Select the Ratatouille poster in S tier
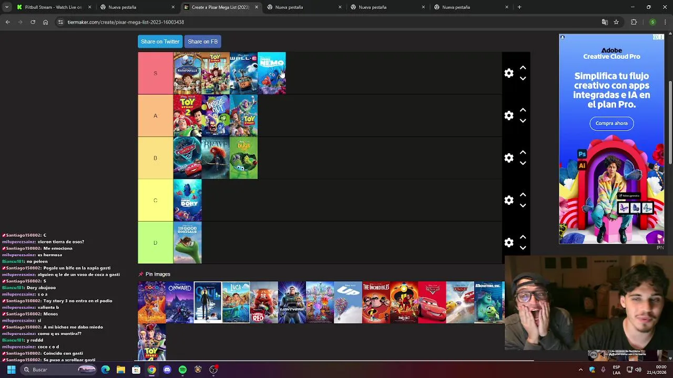673x378 pixels. coord(187,73)
